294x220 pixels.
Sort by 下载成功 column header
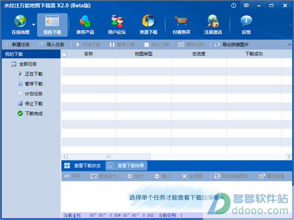tap(254, 54)
